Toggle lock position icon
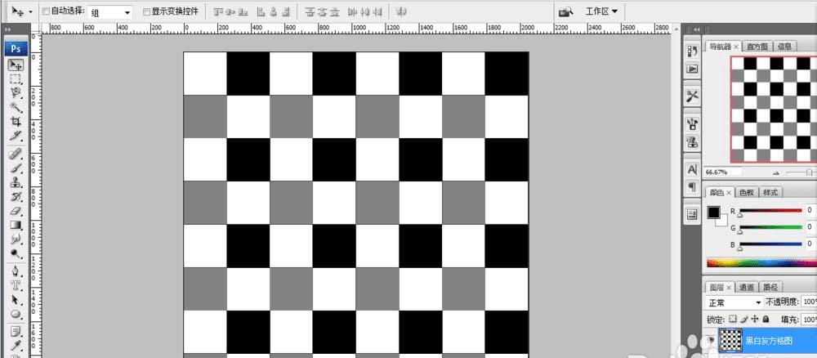Screen dimensions: 817x358 click(754, 319)
